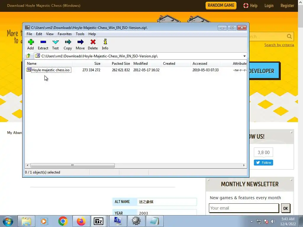Click the volume speaker tray icon
The image size is (303, 227).
tap(273, 221)
